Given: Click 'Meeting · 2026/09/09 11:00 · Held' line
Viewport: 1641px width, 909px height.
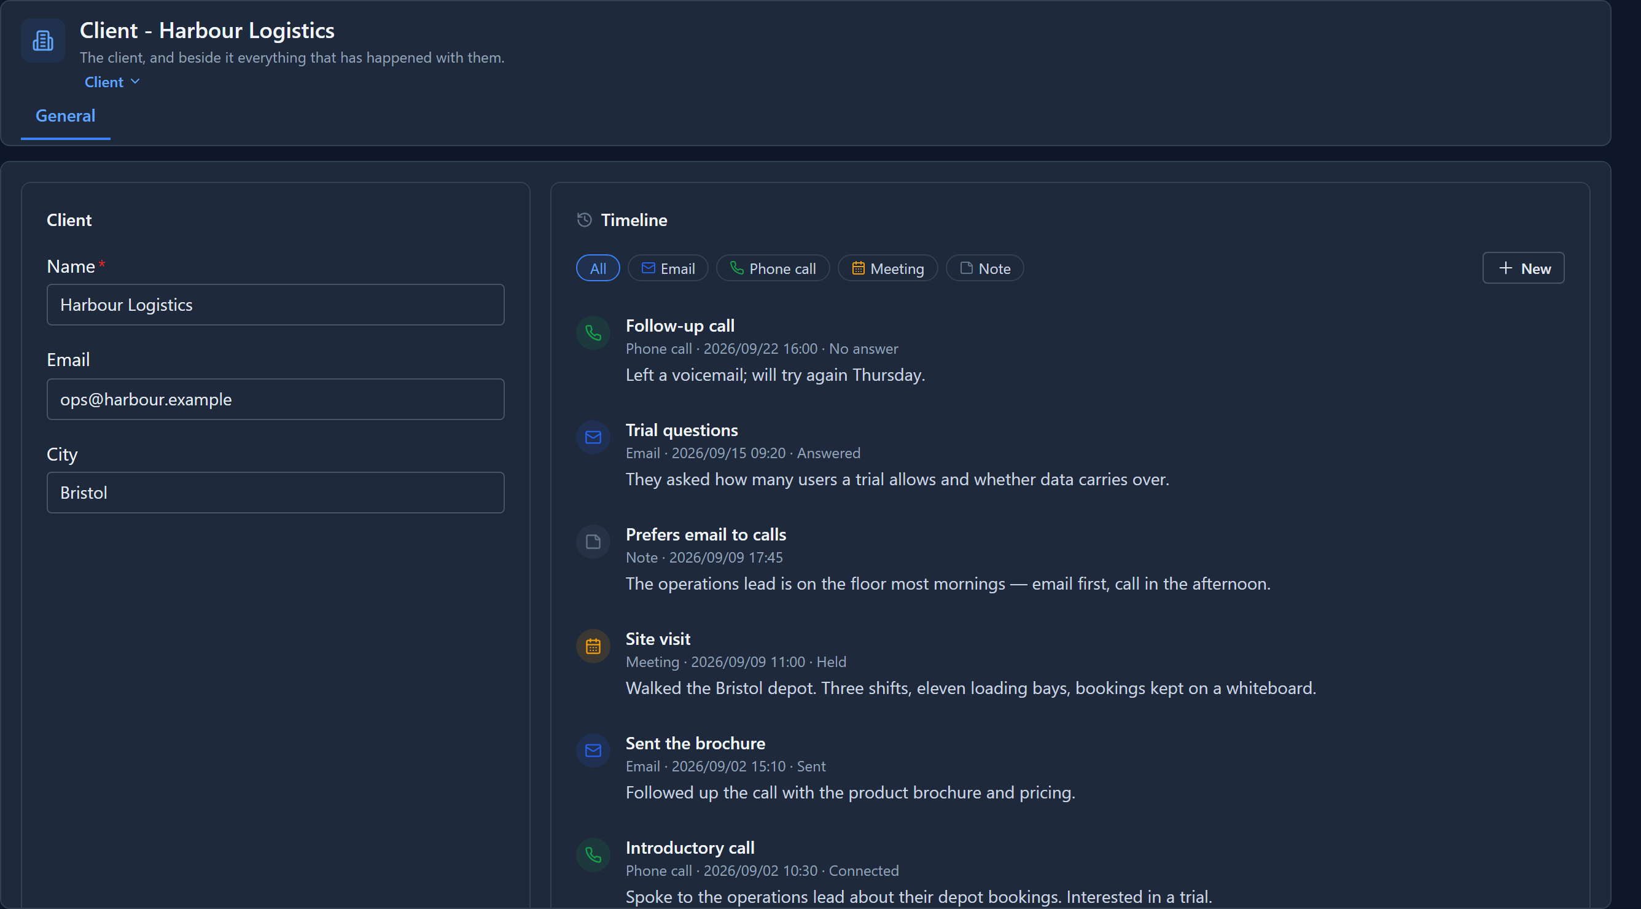Looking at the screenshot, I should click(736, 663).
